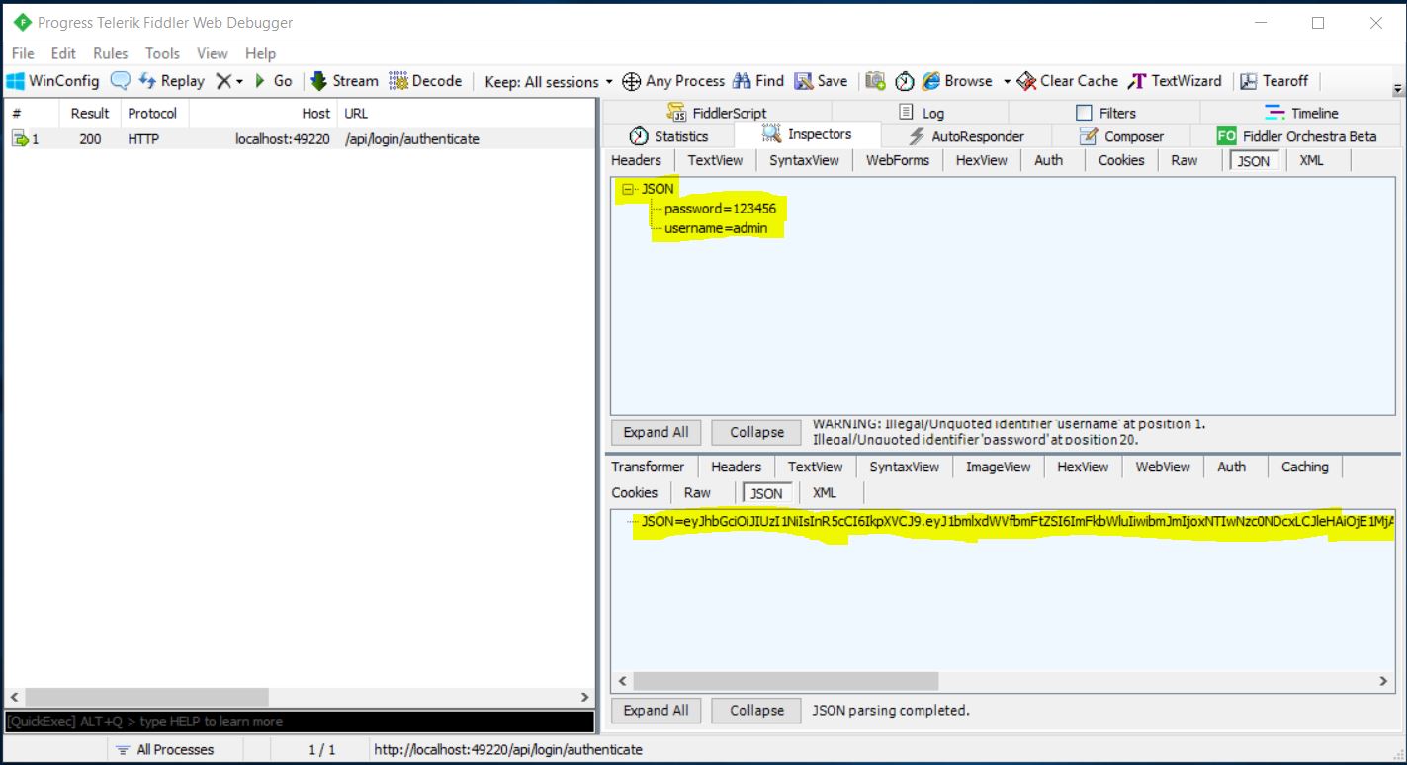Select response Caching tab
This screenshot has width=1407, height=765.
point(1304,467)
